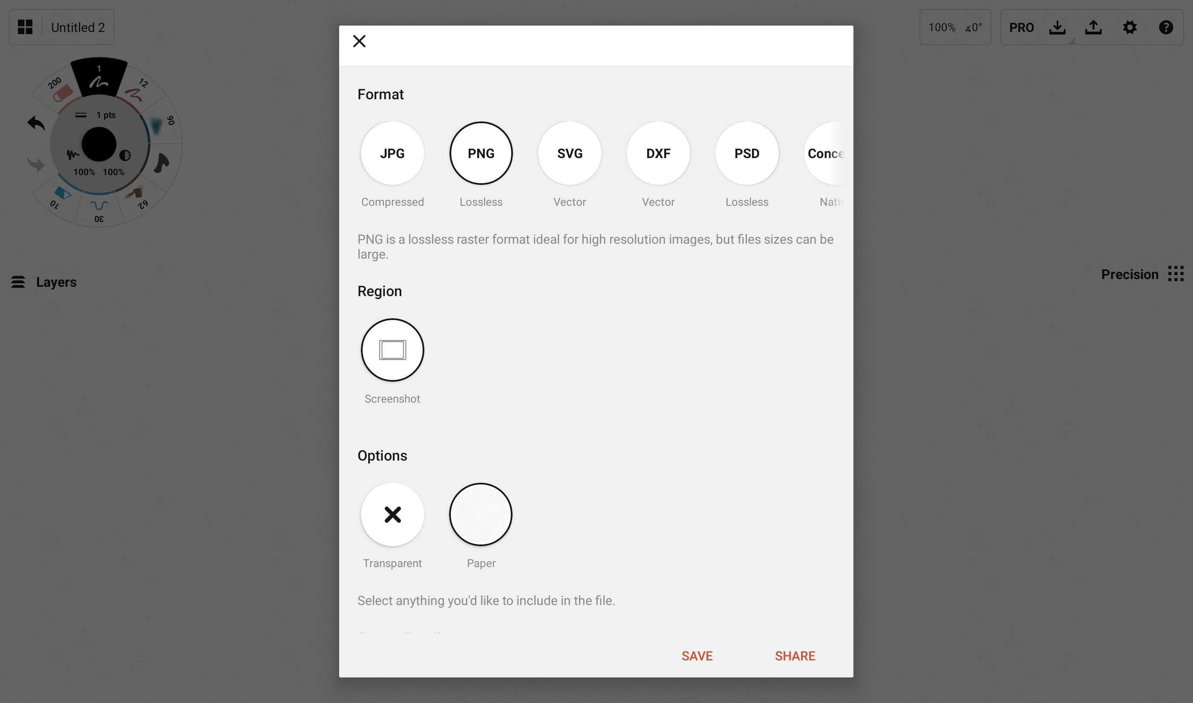Click the undo arrow tool
The width and height of the screenshot is (1193, 703).
pyautogui.click(x=35, y=121)
